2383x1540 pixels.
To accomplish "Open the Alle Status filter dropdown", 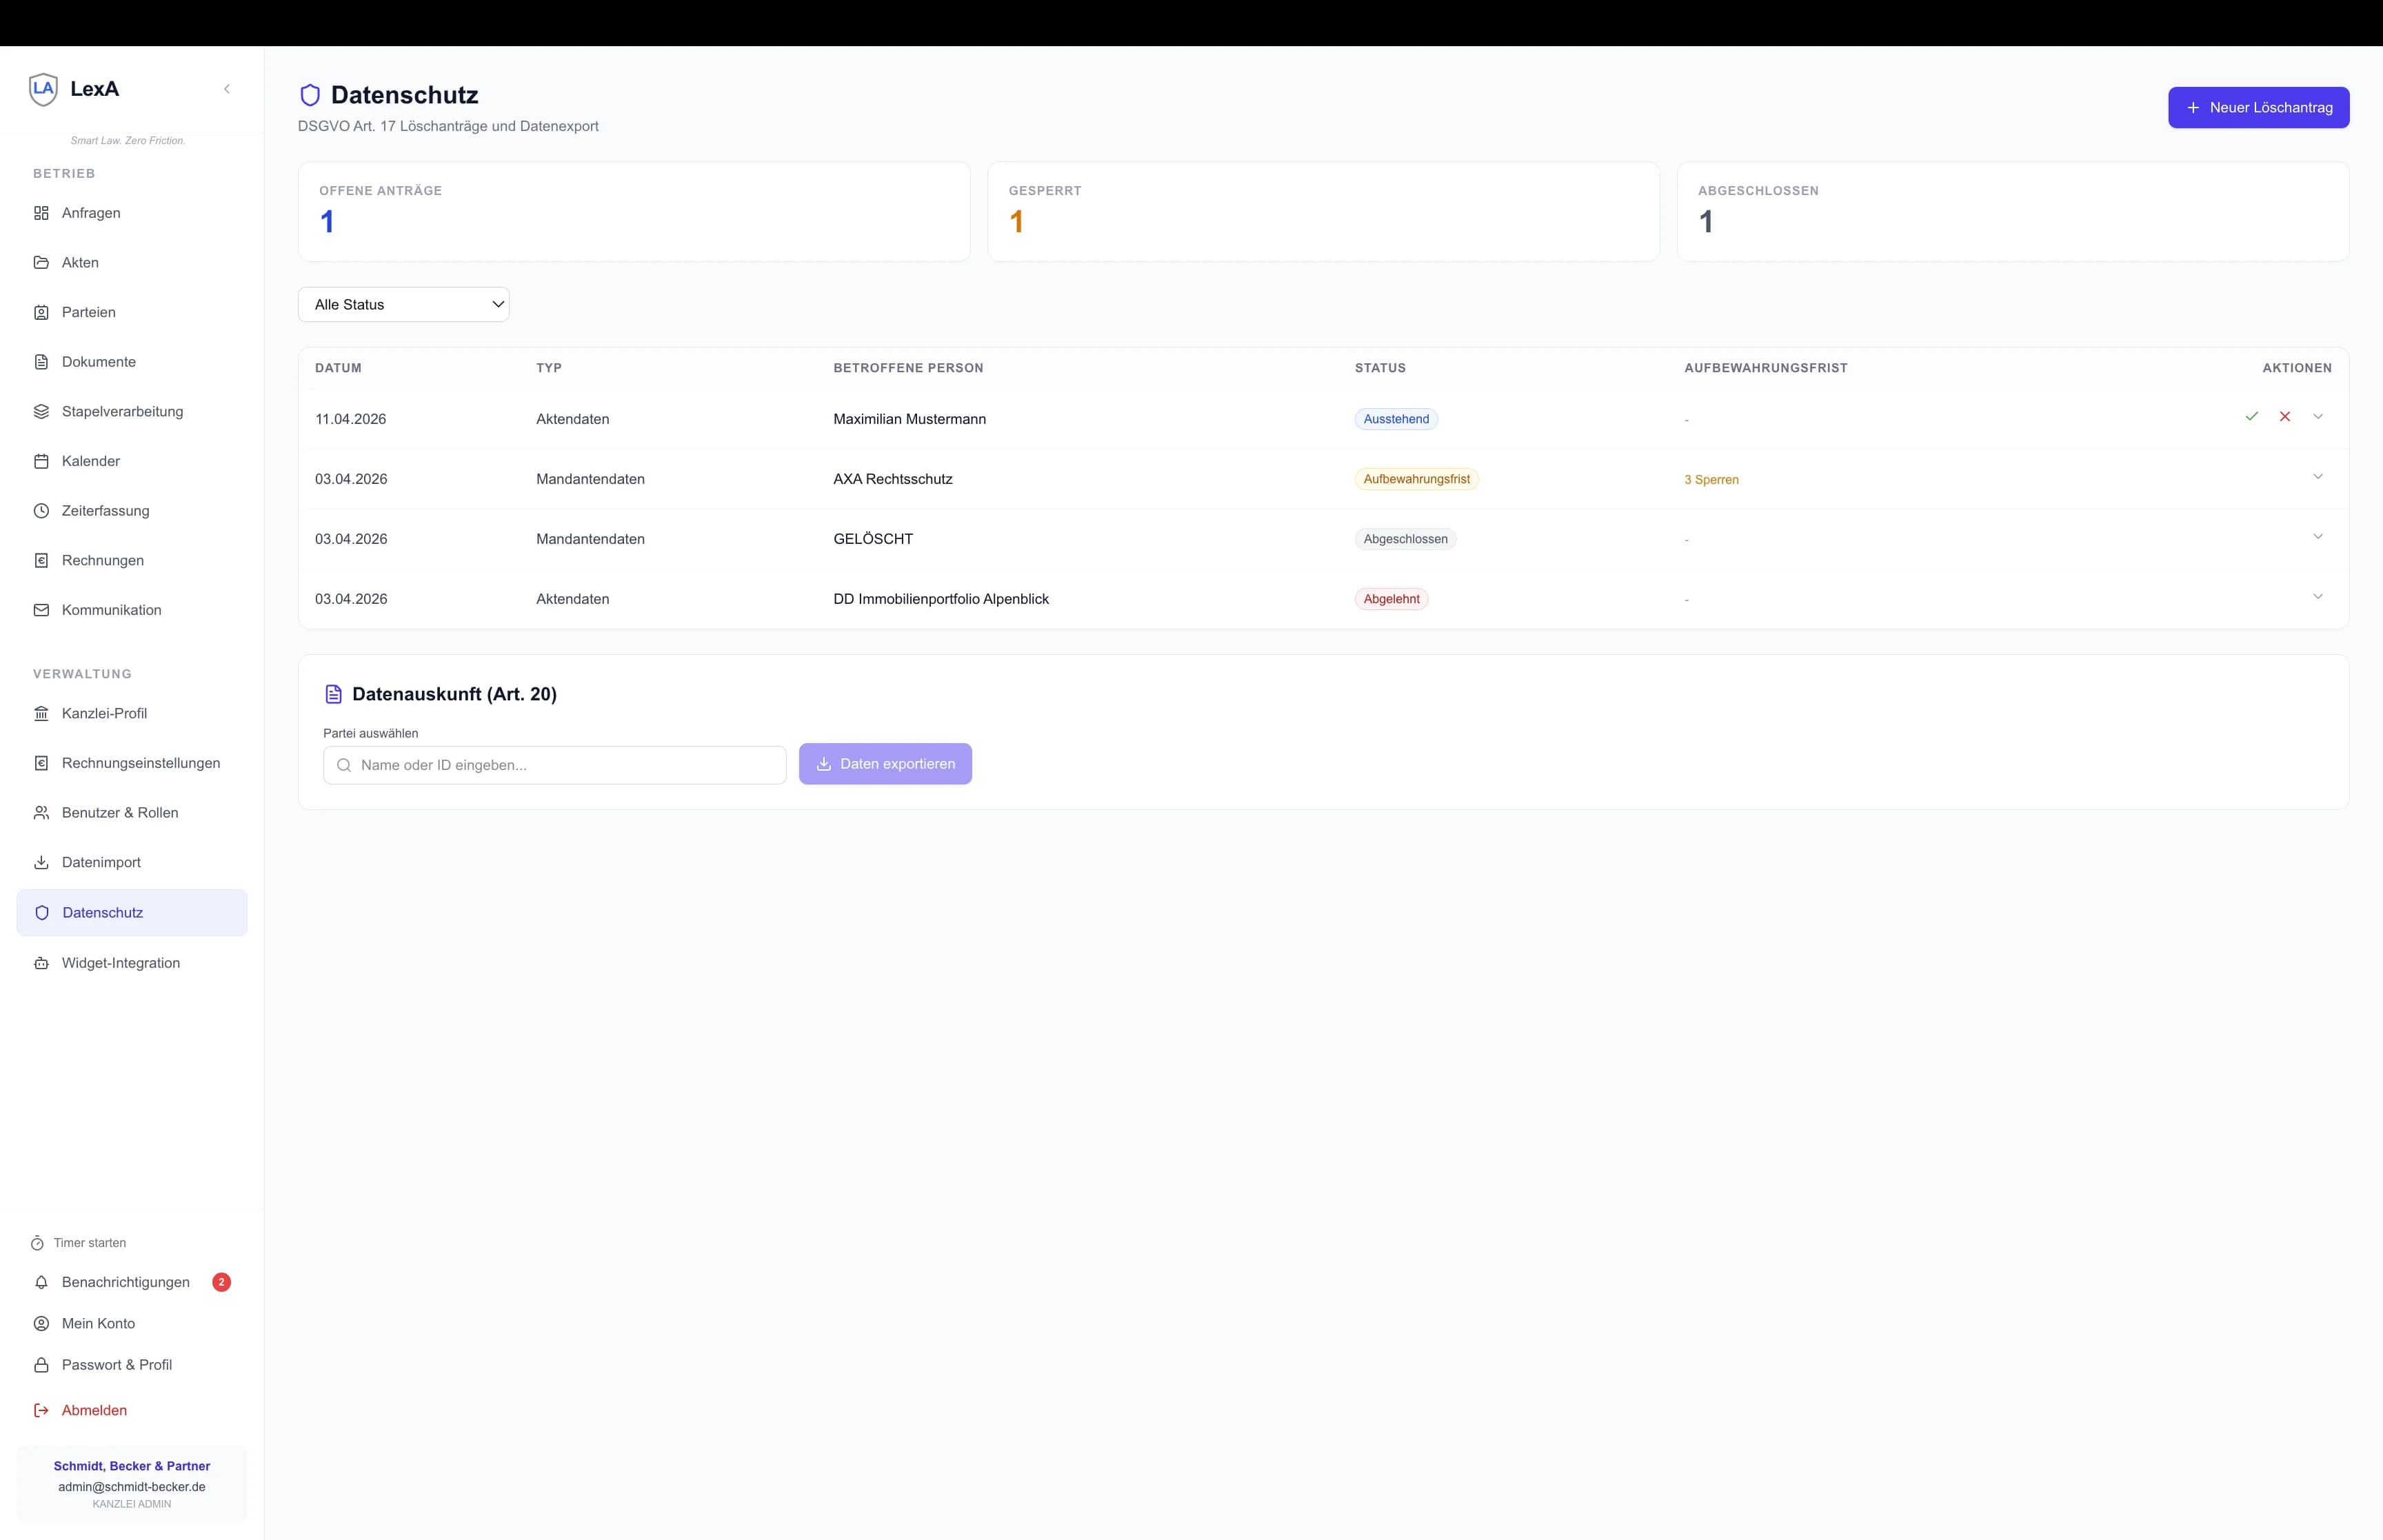I will (404, 304).
